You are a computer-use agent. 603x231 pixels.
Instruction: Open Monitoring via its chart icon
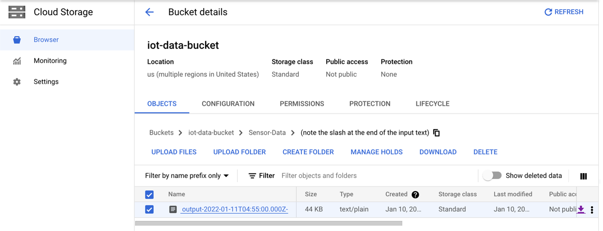[x=17, y=61]
